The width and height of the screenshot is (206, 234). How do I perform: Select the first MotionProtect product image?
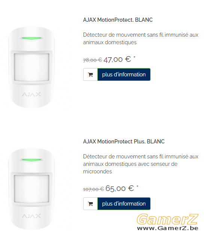click(x=31, y=67)
